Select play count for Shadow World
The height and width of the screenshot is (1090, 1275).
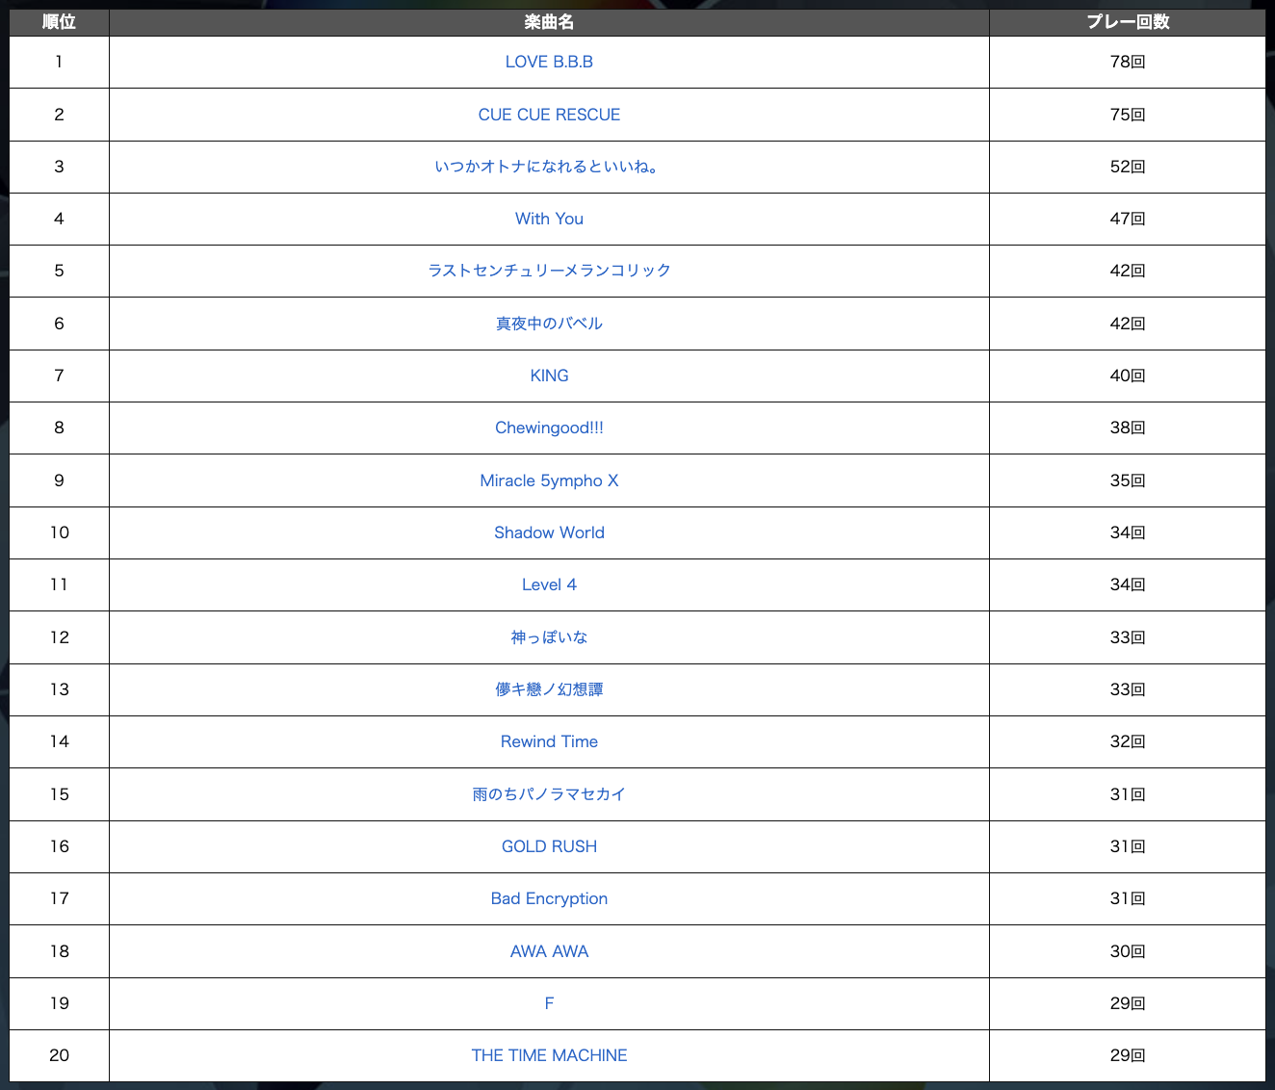(x=1128, y=532)
